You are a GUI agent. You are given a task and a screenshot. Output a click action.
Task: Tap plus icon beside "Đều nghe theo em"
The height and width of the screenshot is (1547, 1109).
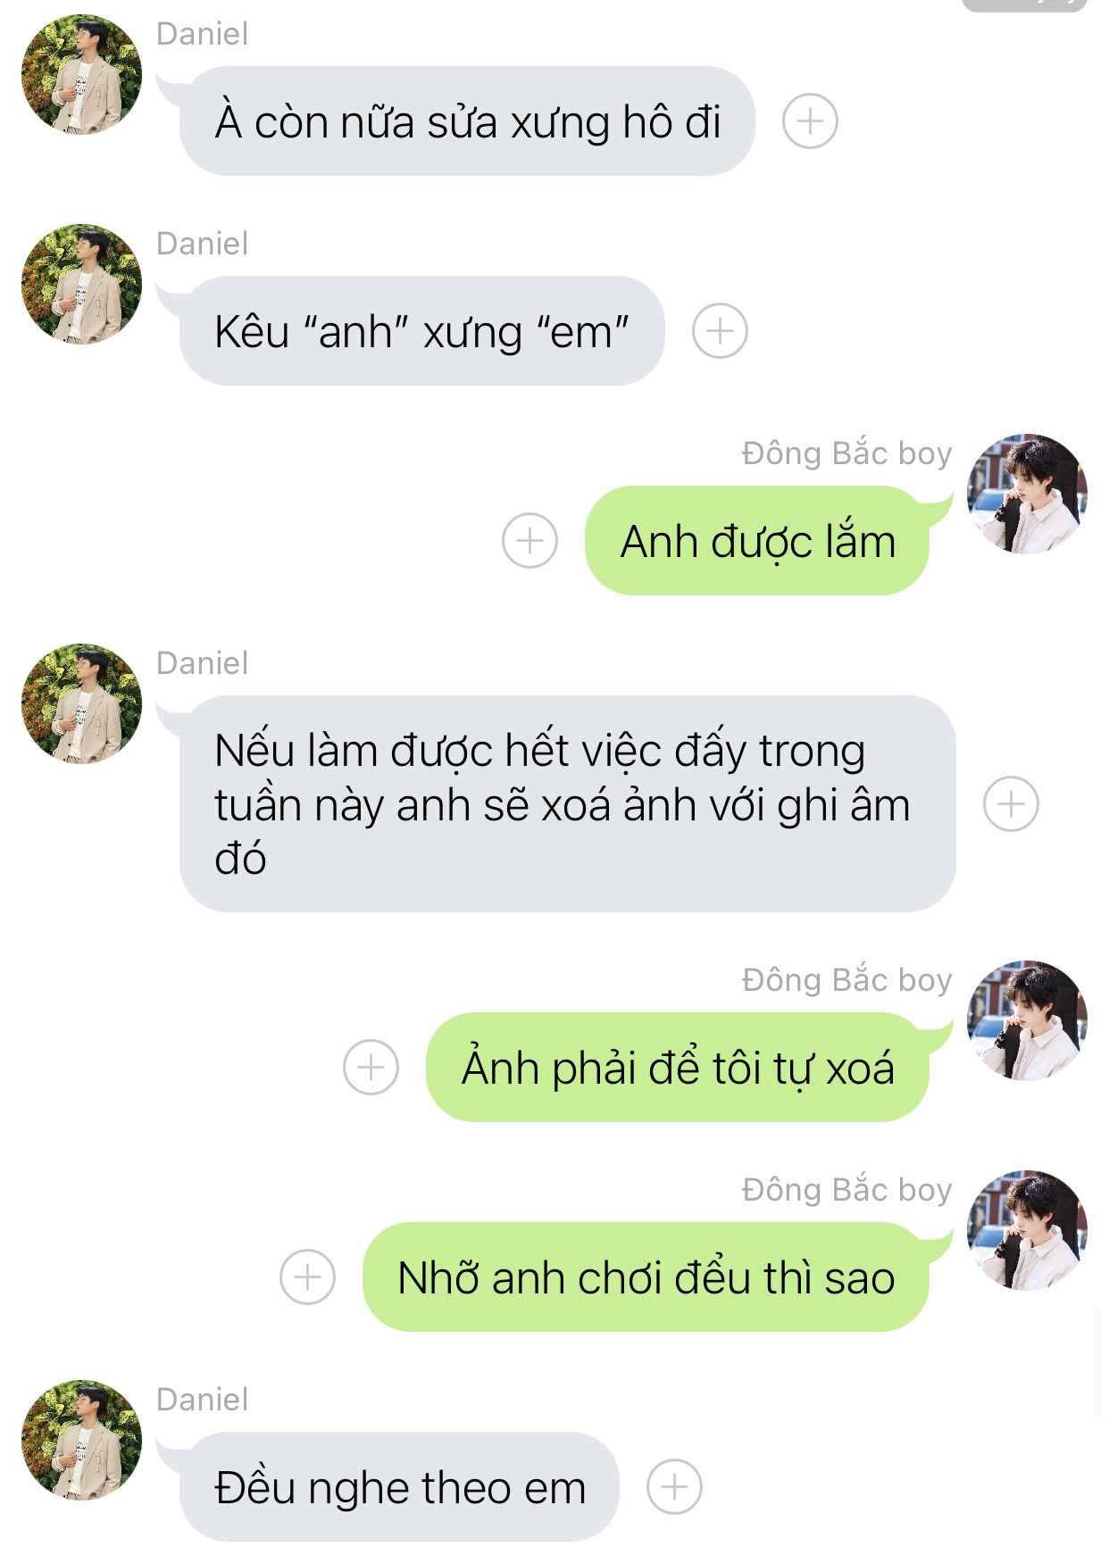tap(674, 1486)
